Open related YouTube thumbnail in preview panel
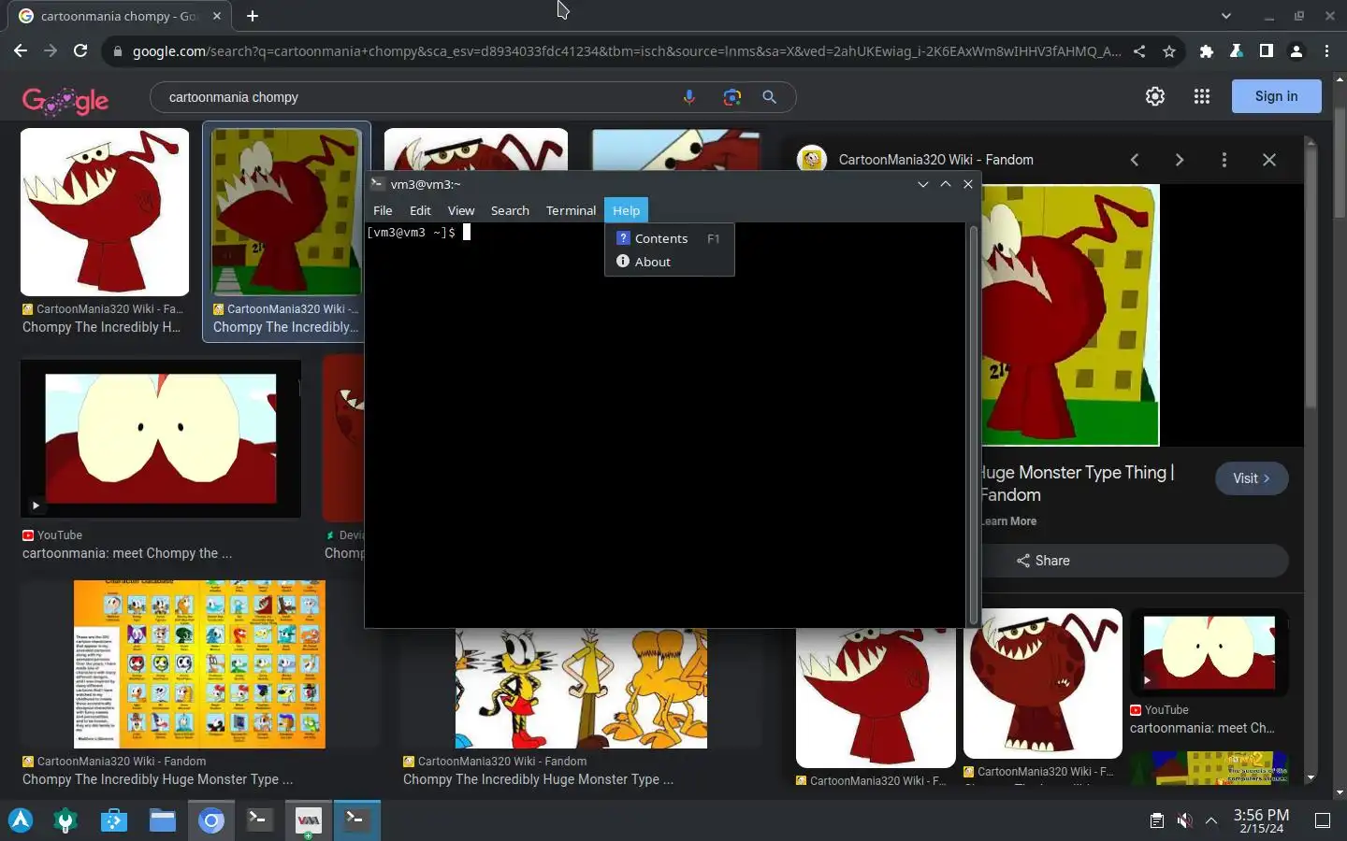This screenshot has height=841, width=1347. tap(1209, 652)
